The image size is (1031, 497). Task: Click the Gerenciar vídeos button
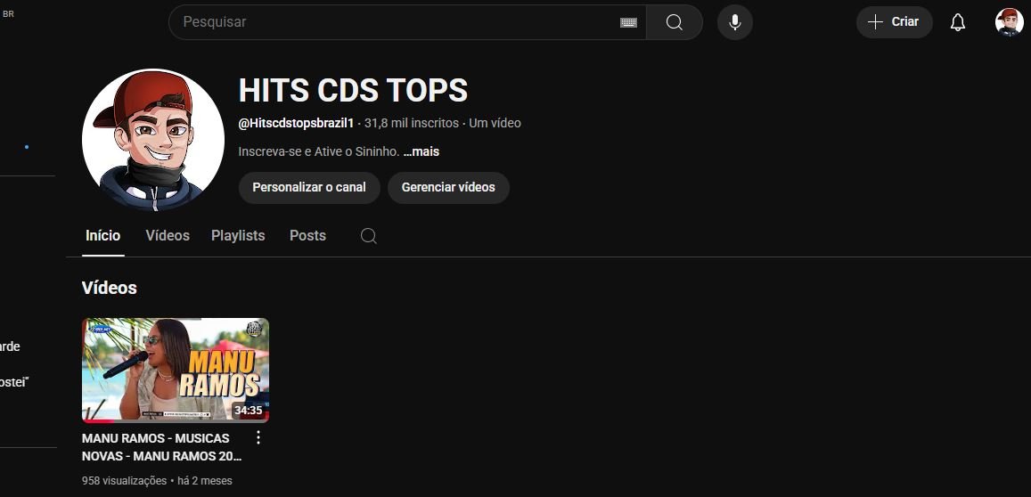click(x=448, y=187)
